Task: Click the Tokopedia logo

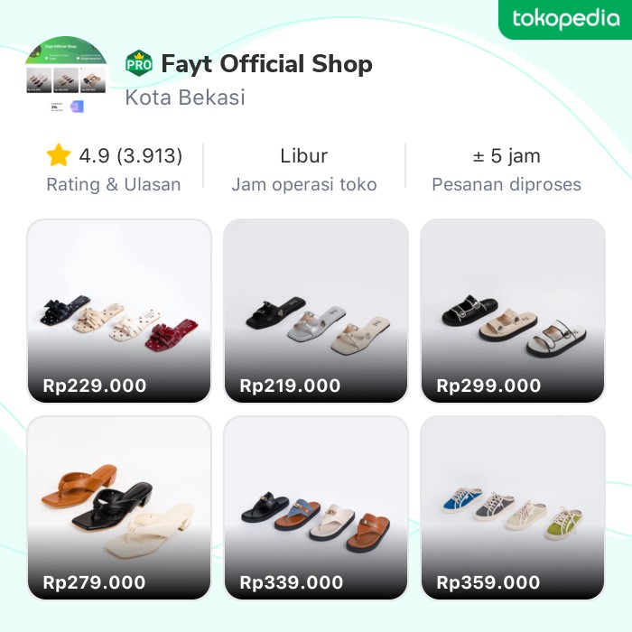Action: (565, 19)
